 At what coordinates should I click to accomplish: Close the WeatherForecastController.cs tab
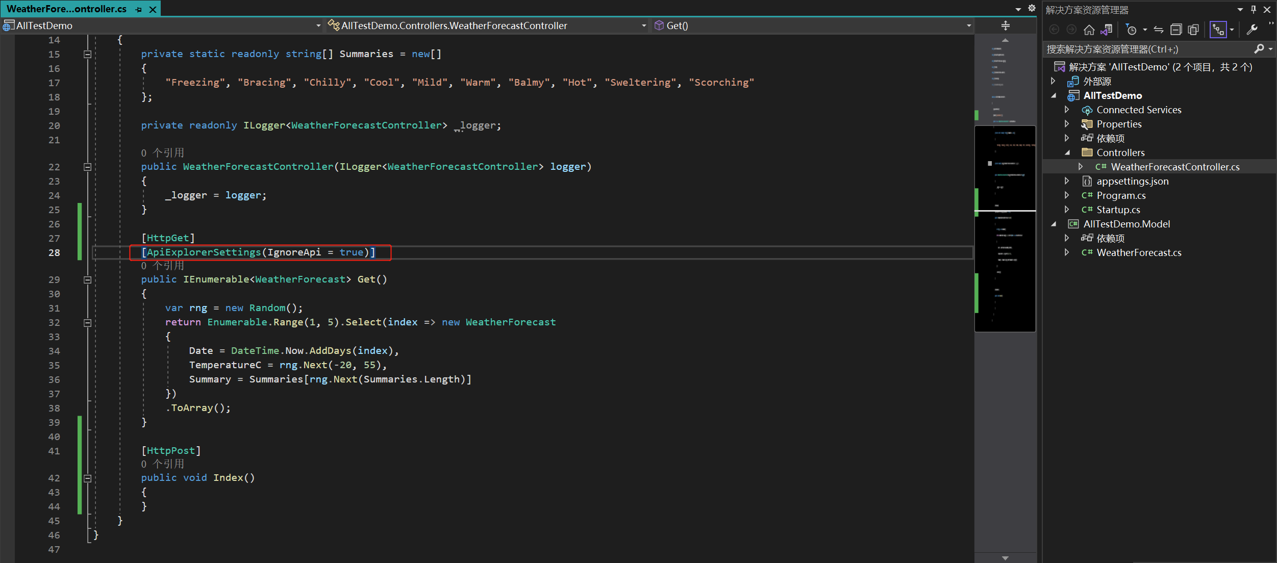[x=153, y=9]
